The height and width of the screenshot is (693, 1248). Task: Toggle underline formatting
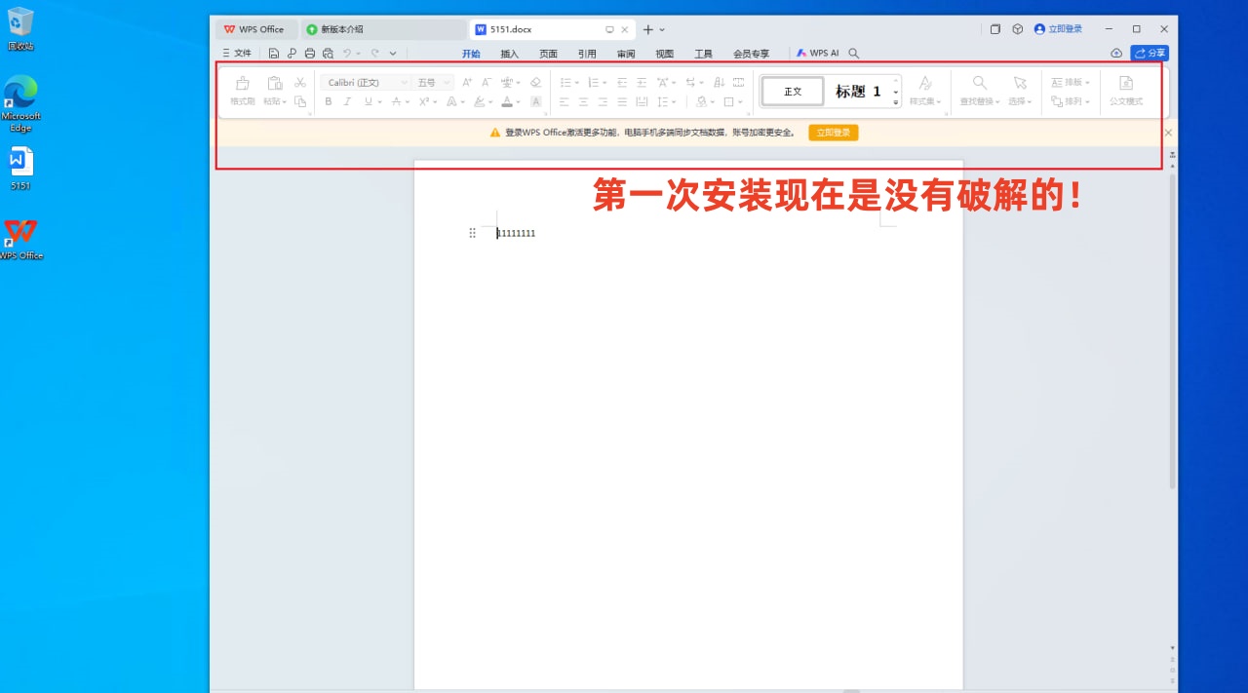(368, 101)
